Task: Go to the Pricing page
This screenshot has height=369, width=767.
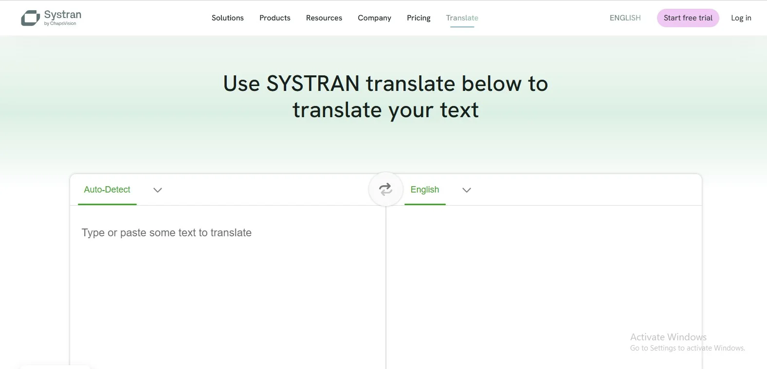Action: [x=419, y=18]
